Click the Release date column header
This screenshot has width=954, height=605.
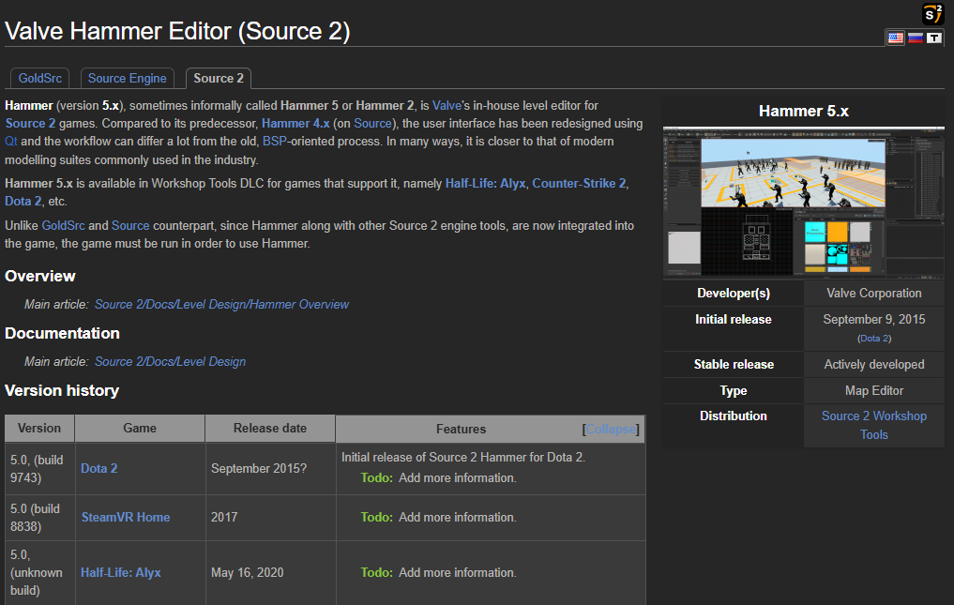270,429
